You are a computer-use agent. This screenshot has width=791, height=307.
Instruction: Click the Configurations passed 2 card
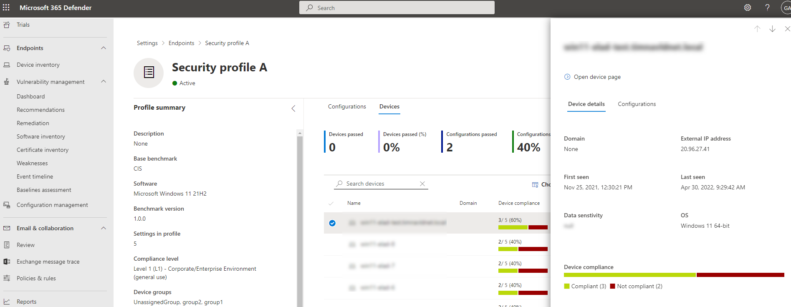coord(470,142)
